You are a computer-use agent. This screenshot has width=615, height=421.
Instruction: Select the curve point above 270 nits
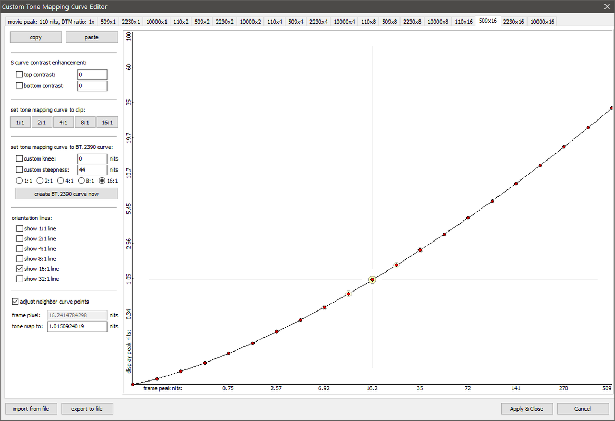pos(564,147)
